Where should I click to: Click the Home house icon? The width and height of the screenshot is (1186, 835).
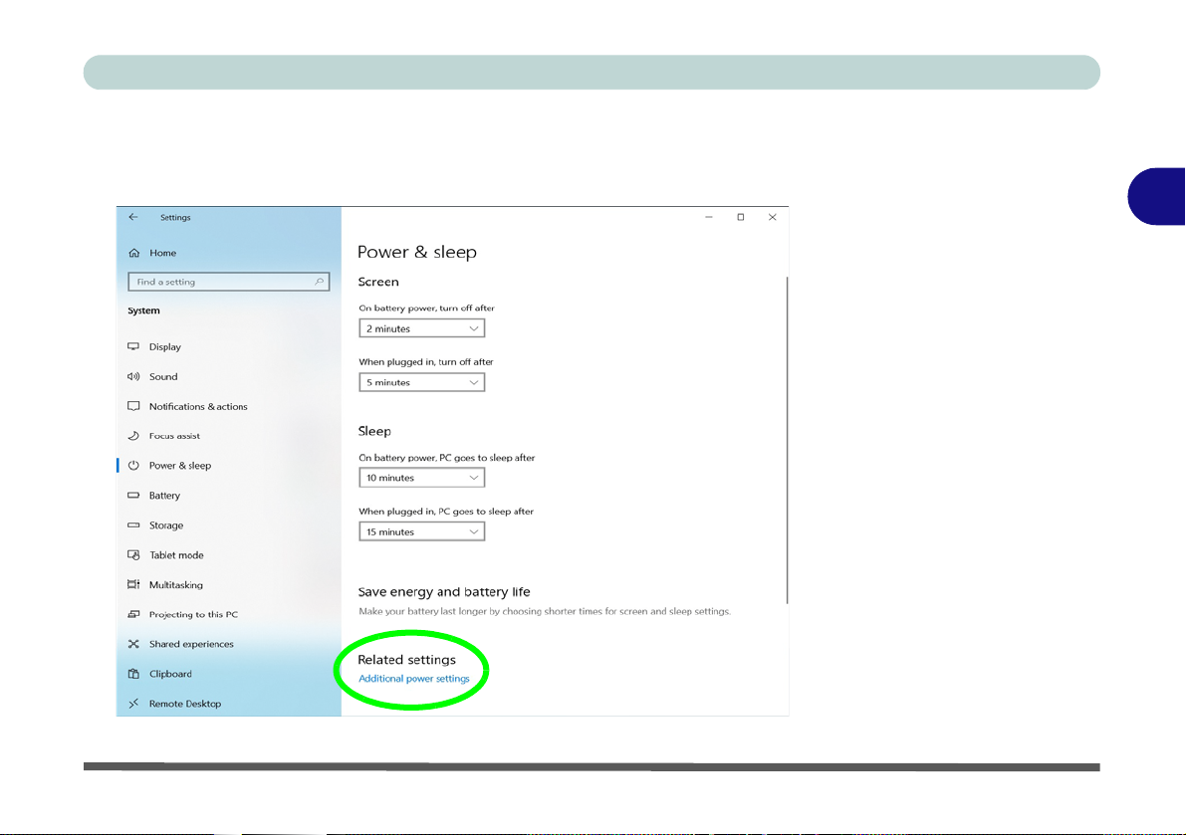tap(133, 253)
